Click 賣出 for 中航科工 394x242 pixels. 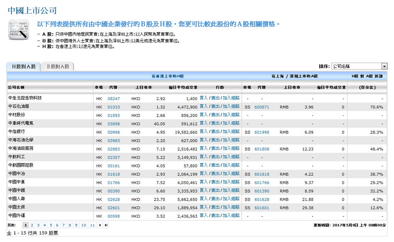tap(215, 156)
